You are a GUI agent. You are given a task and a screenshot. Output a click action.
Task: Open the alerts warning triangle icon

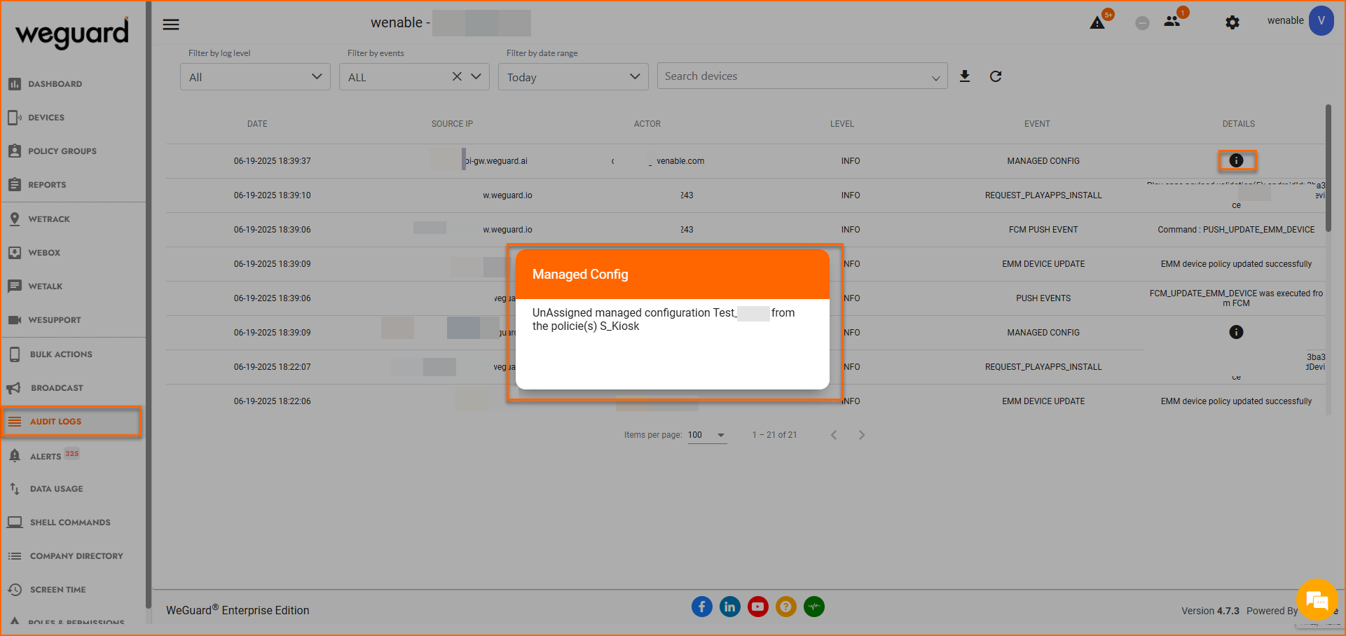1097,23
